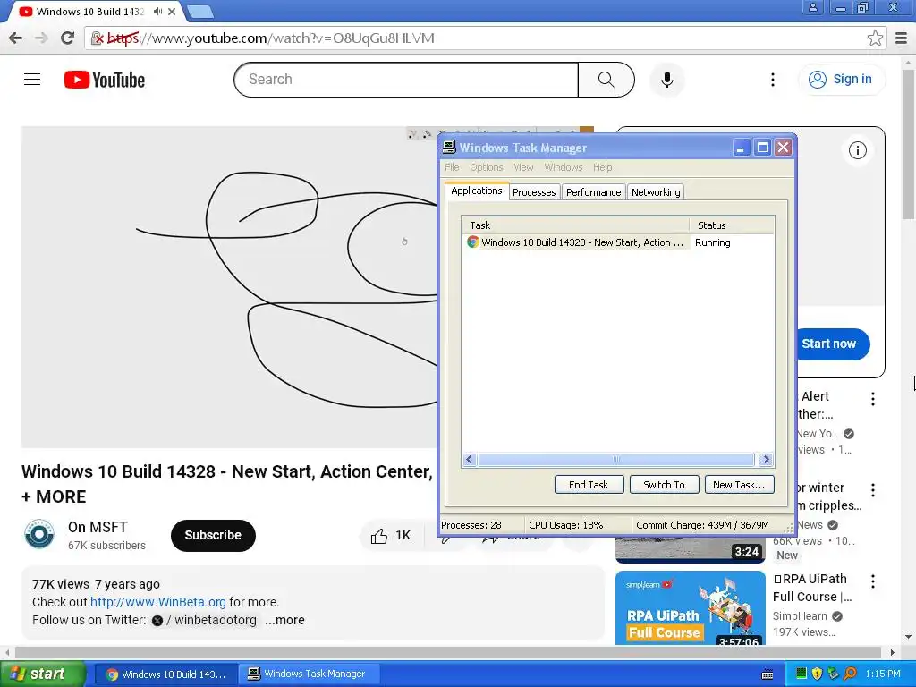Click Task Manager title bar icon
The height and width of the screenshot is (687, 916).
tap(449, 148)
